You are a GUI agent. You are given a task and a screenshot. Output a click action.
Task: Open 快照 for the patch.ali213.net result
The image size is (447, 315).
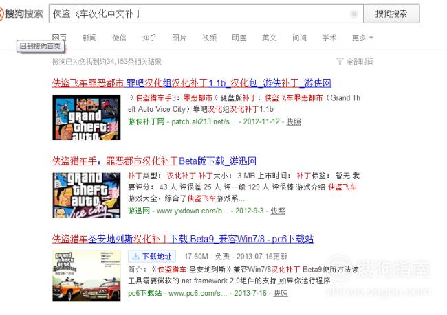tap(294, 121)
